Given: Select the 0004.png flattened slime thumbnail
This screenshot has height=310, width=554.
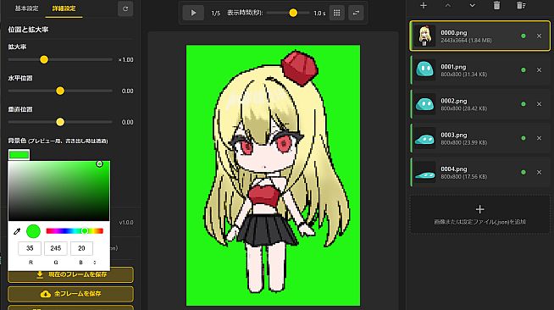Looking at the screenshot, I should pos(424,172).
